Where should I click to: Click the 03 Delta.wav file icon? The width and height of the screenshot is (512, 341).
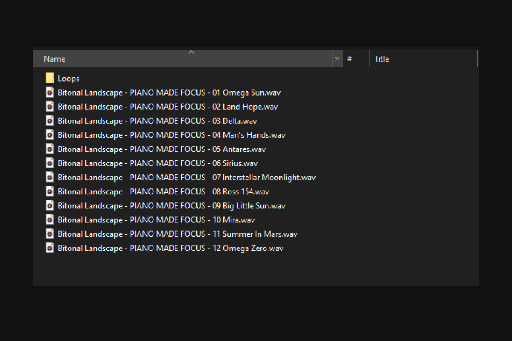point(49,121)
